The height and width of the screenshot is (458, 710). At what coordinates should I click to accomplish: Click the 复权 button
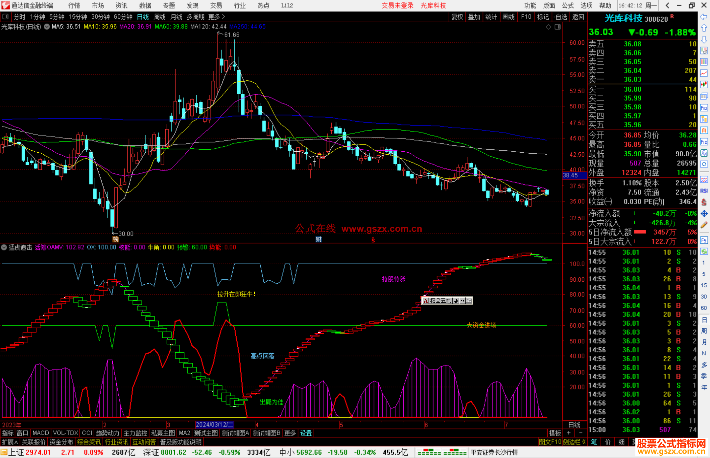457,17
